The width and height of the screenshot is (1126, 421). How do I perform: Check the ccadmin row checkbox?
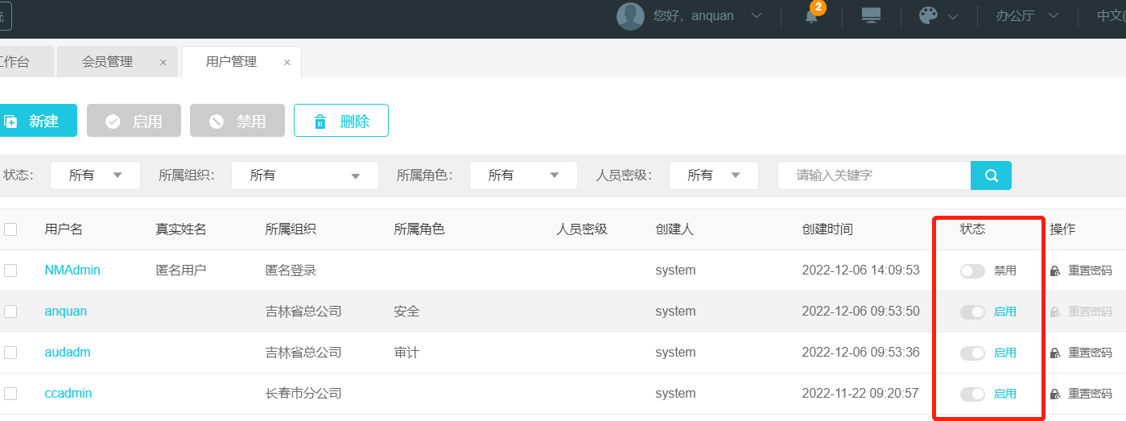click(10, 394)
